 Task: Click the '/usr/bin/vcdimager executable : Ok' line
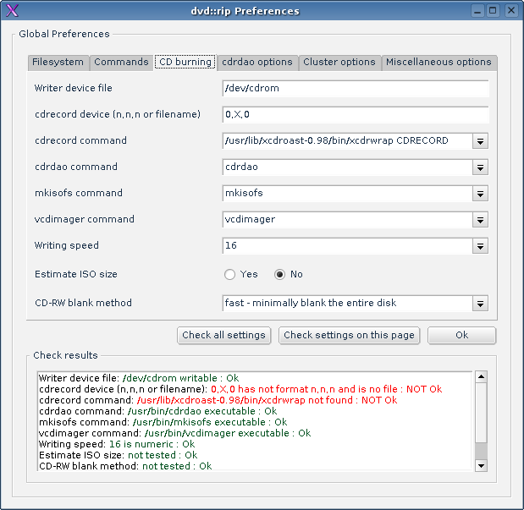point(228,433)
